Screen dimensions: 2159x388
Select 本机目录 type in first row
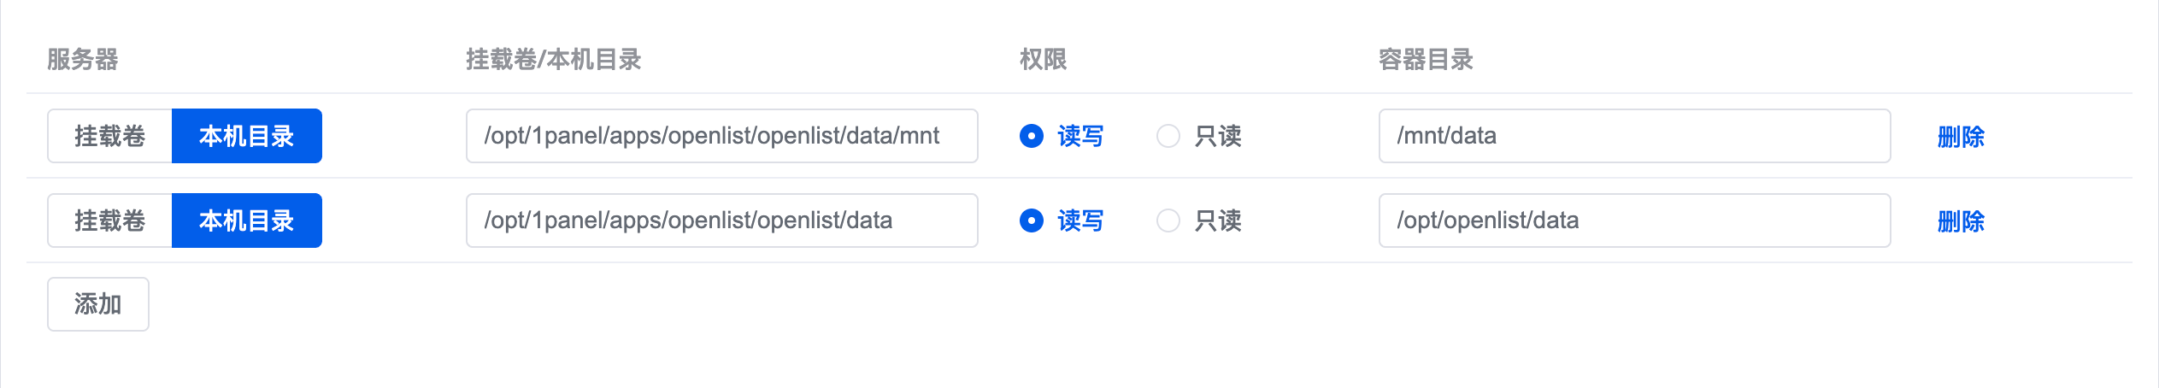pos(246,136)
